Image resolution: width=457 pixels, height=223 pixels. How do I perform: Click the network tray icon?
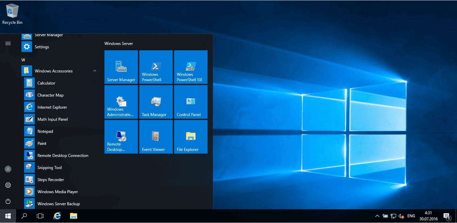tap(393, 216)
